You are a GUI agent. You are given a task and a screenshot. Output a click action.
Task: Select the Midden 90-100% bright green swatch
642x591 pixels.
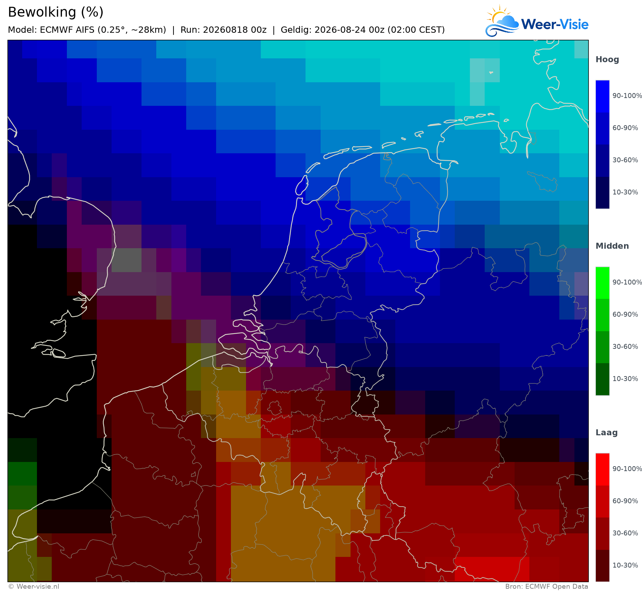pos(602,283)
